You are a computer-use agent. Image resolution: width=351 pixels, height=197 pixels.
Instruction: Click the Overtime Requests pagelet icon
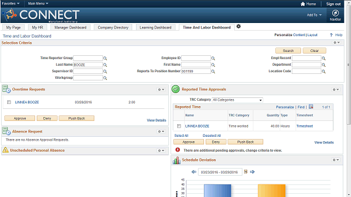tap(6, 89)
